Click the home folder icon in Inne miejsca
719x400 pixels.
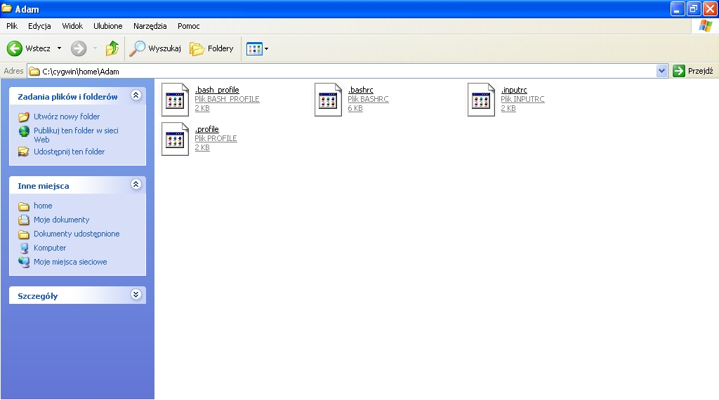click(24, 206)
